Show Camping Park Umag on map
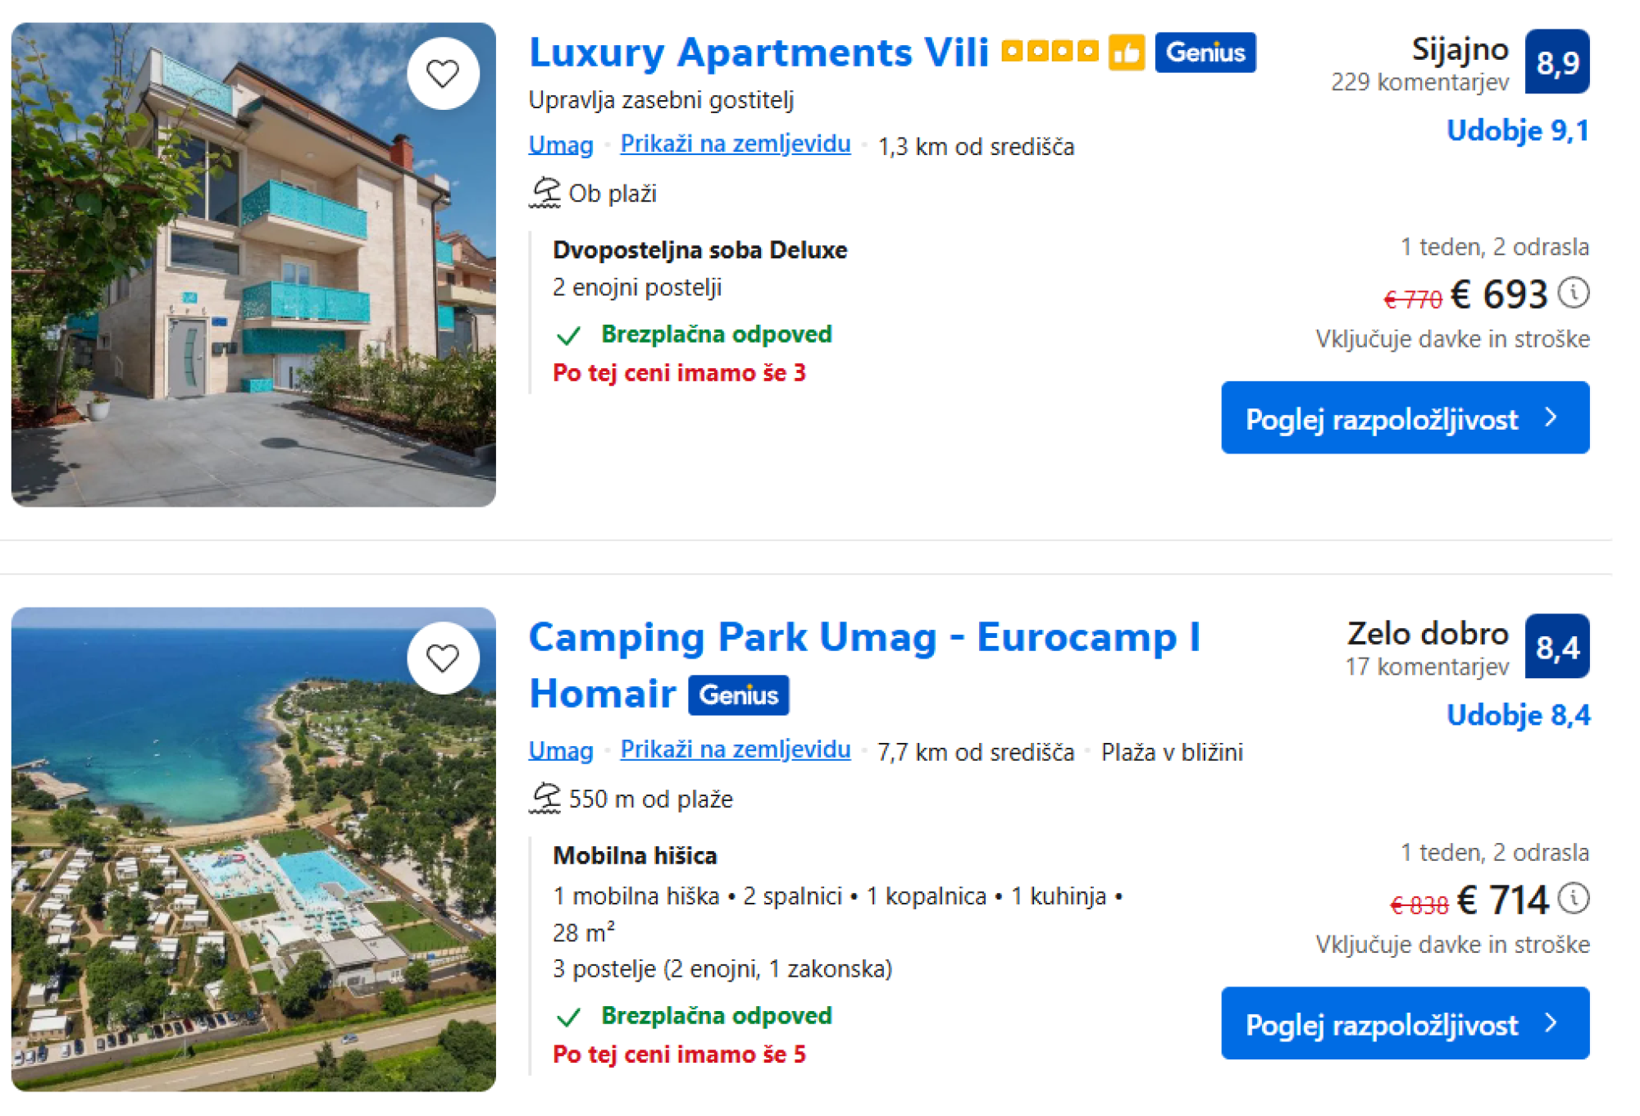This screenshot has width=1640, height=1116. pos(735,749)
